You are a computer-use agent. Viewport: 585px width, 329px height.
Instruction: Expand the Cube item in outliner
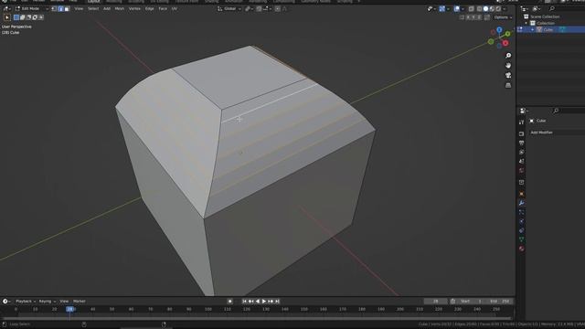[x=533, y=29]
